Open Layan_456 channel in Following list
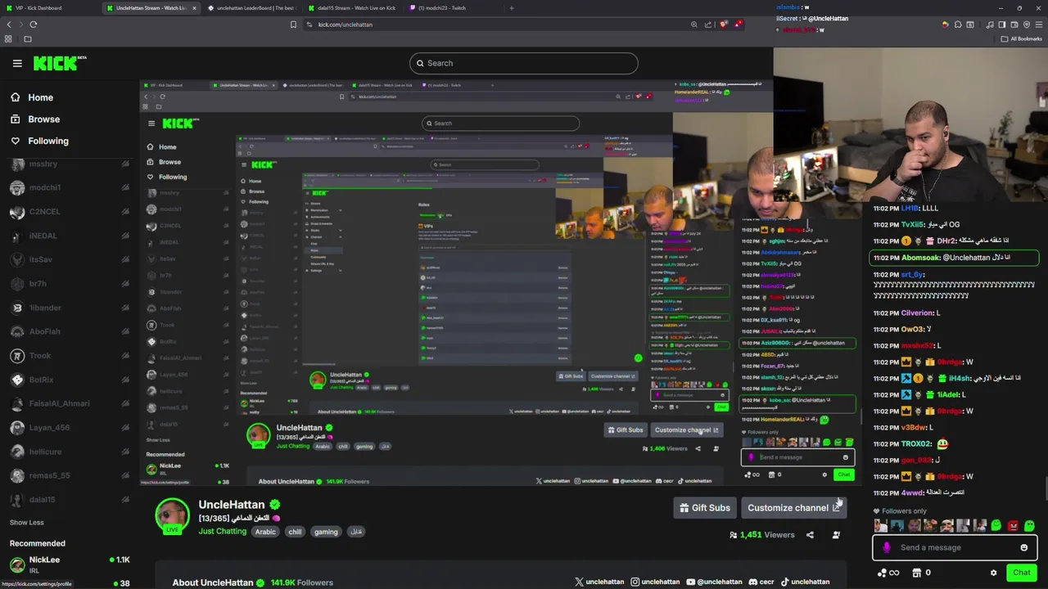This screenshot has width=1048, height=589. 69,427
